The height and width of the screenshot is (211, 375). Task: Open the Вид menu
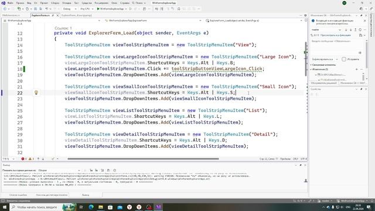tap(29, 3)
